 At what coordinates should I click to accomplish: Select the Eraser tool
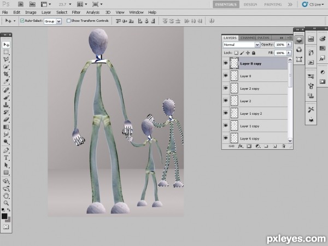point(6,120)
